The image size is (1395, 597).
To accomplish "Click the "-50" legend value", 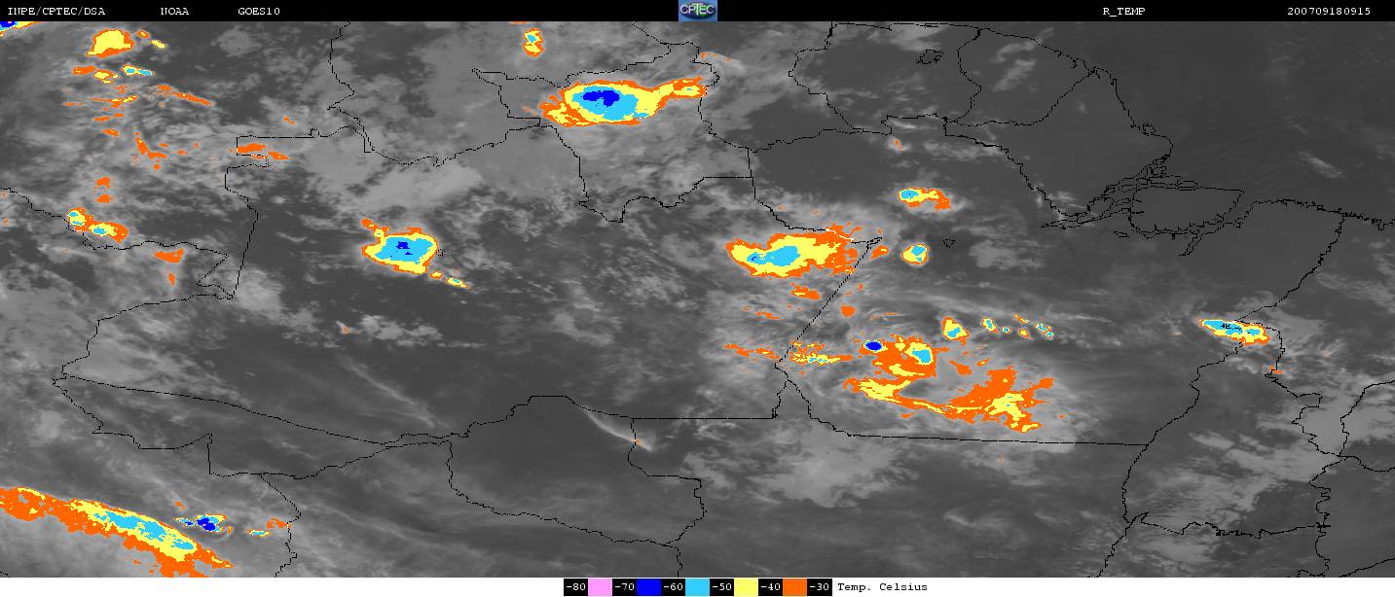I will [722, 587].
